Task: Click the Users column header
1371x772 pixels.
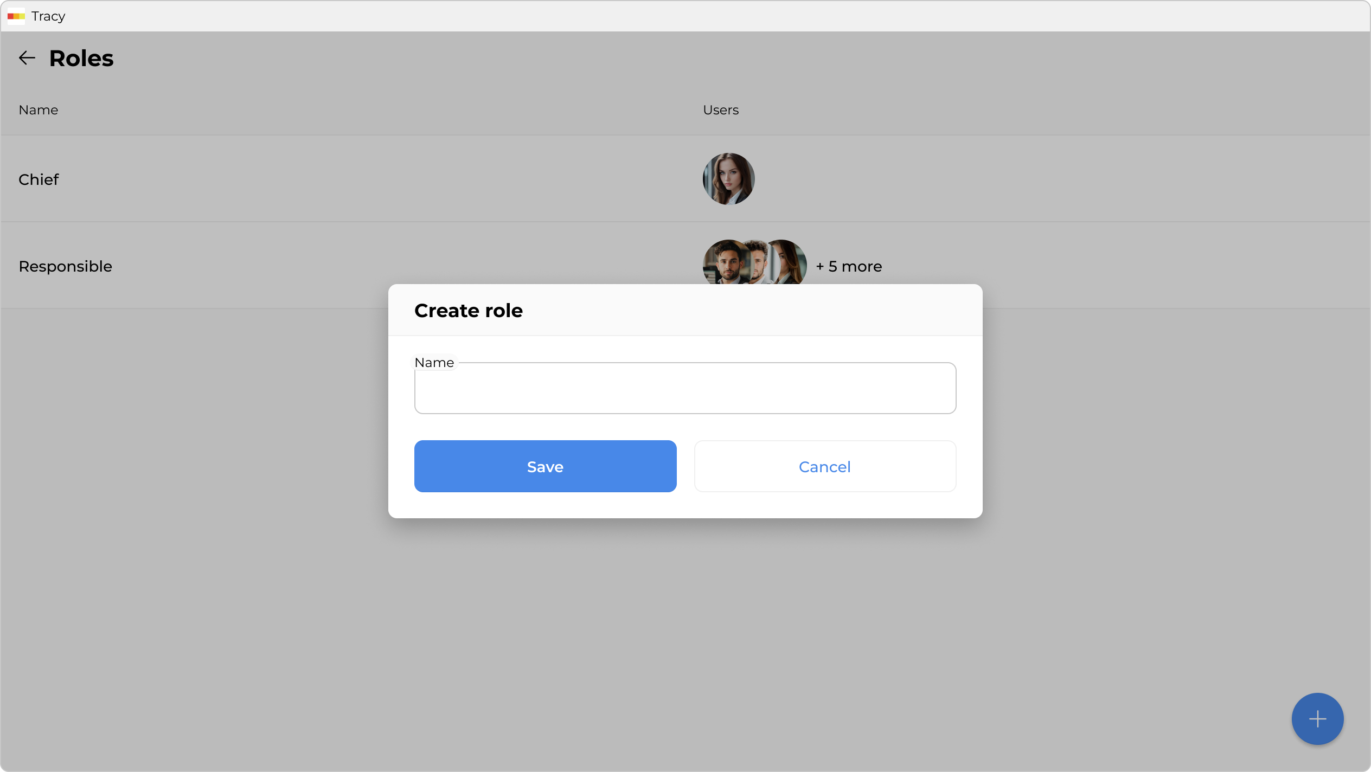Action: [x=720, y=110]
